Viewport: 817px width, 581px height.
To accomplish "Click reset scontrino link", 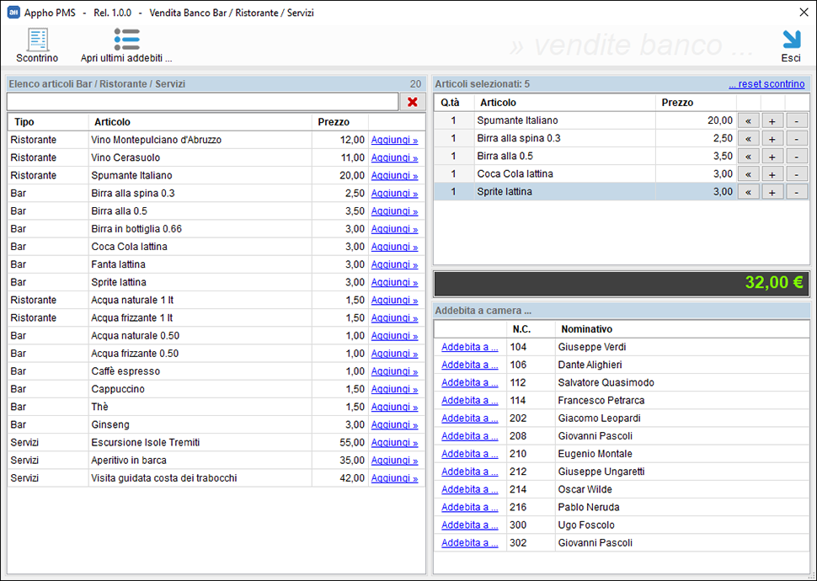I will click(766, 84).
